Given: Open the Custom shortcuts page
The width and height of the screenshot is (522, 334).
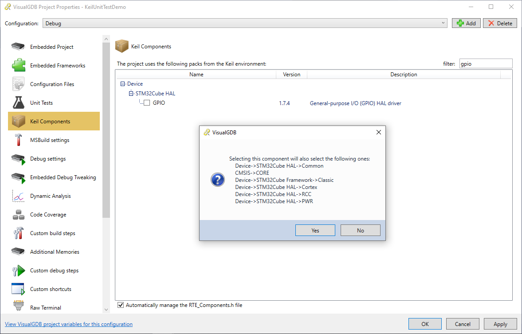Looking at the screenshot, I should pos(54,289).
